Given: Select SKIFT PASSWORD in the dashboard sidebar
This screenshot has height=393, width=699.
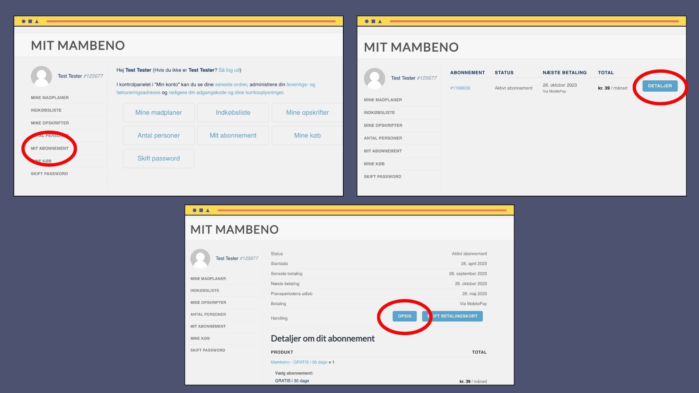Looking at the screenshot, I should coord(50,174).
